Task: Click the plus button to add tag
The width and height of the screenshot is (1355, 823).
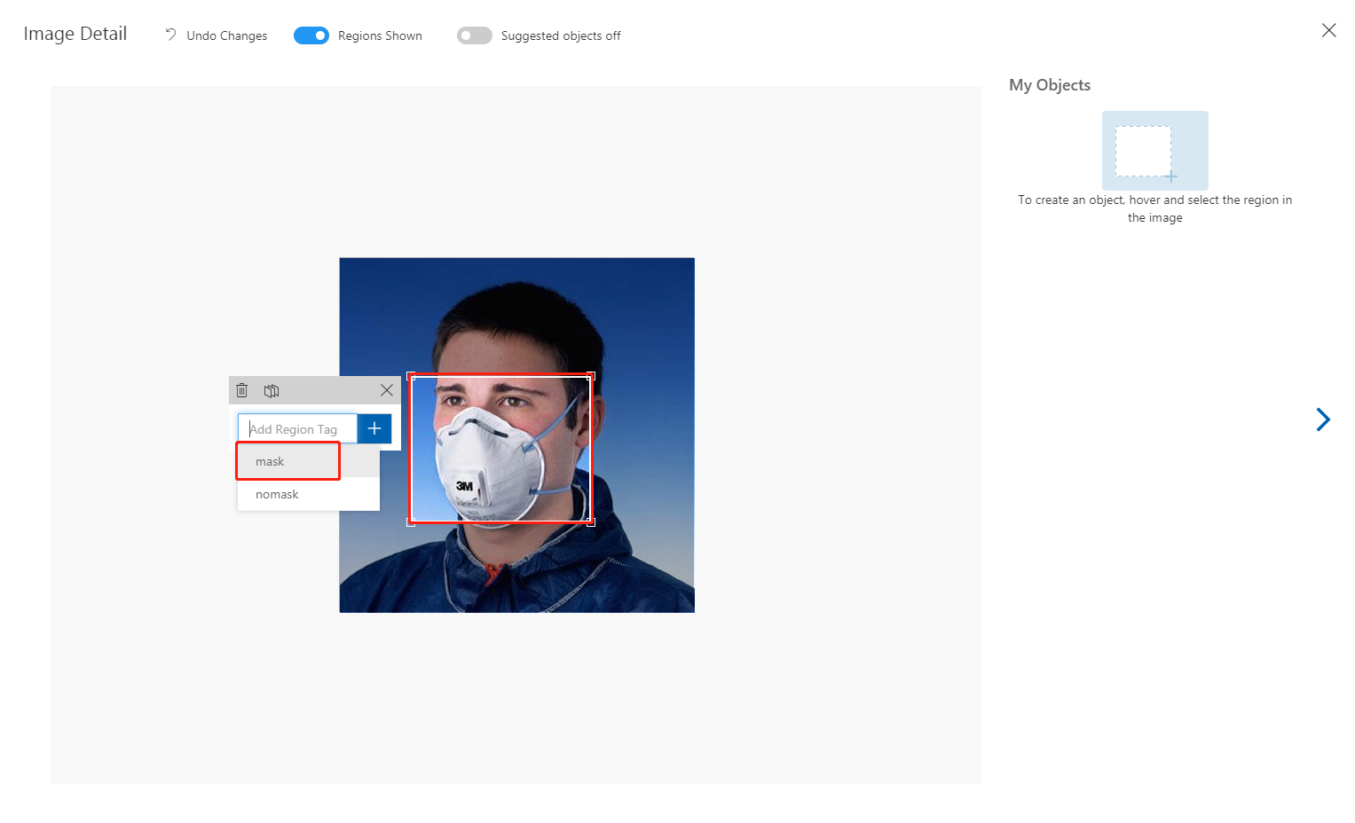Action: [374, 428]
